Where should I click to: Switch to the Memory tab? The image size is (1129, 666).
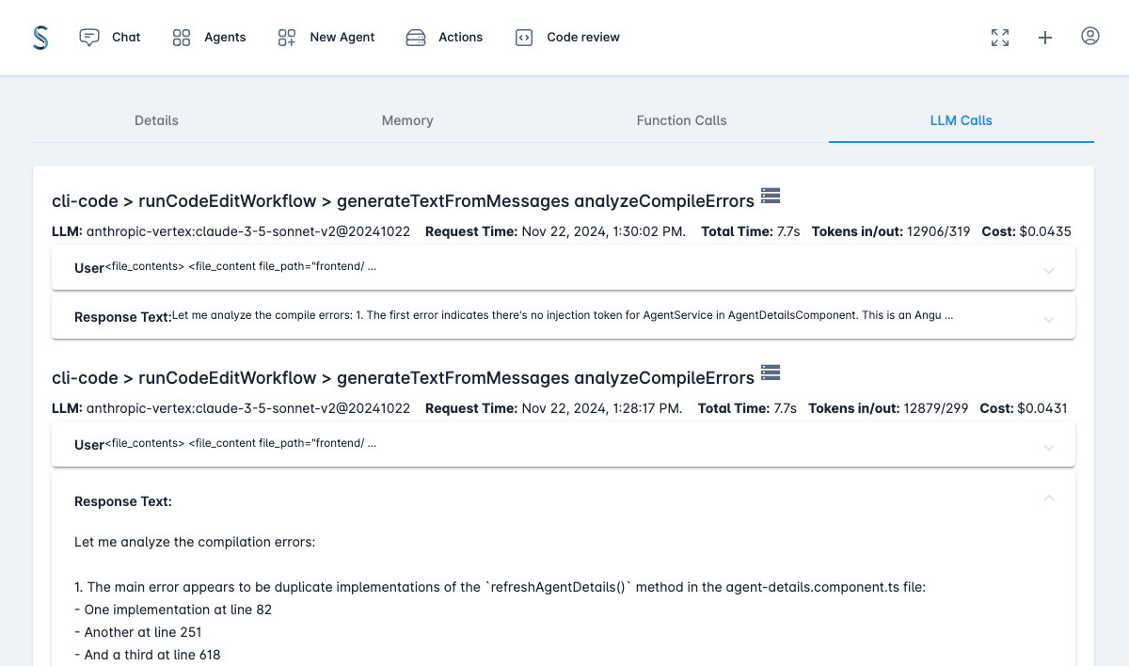pyautogui.click(x=407, y=120)
